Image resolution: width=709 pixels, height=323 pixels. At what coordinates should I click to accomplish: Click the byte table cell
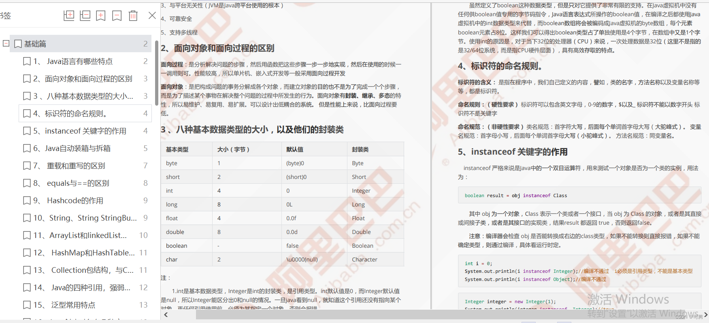pos(172,163)
